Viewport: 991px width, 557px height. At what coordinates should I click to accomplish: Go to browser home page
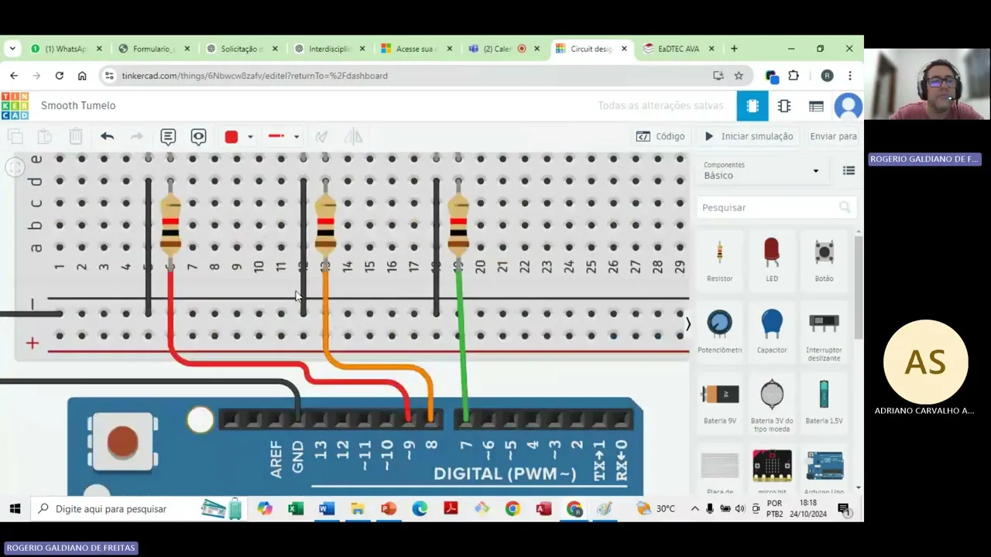[82, 76]
